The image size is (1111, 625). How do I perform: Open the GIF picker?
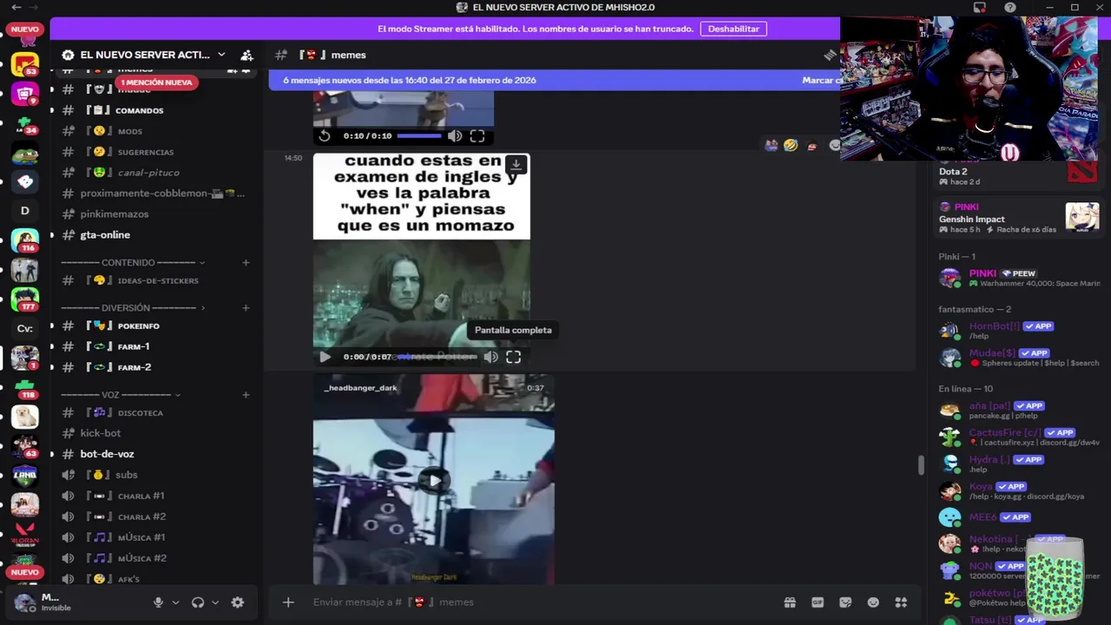818,602
